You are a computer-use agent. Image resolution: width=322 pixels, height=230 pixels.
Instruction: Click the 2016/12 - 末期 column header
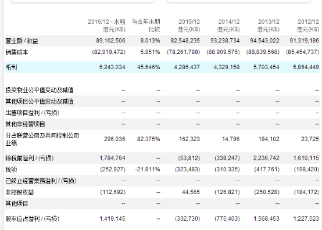[x=106, y=26]
